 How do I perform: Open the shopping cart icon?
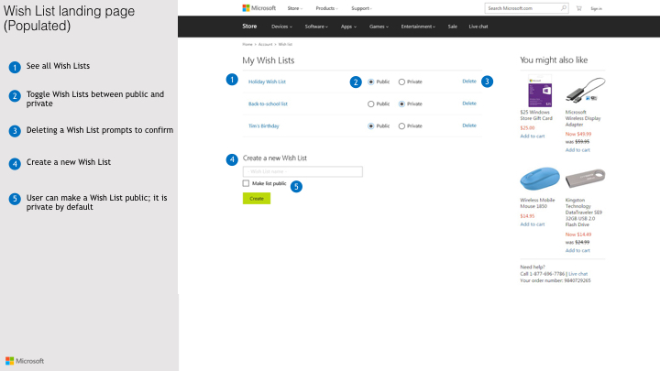point(578,8)
